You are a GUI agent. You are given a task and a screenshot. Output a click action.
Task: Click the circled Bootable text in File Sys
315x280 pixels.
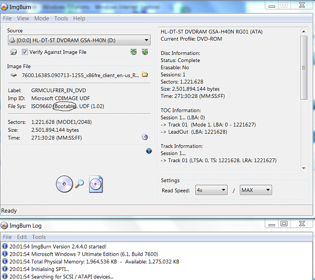65,106
